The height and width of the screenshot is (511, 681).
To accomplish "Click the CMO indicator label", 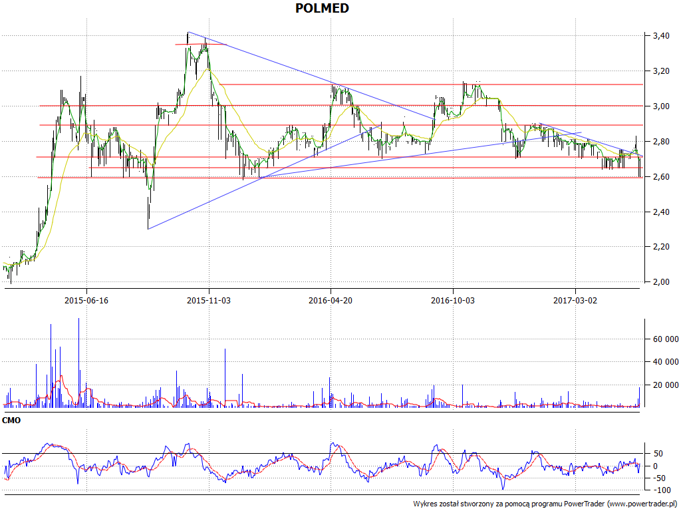I will coord(11,421).
